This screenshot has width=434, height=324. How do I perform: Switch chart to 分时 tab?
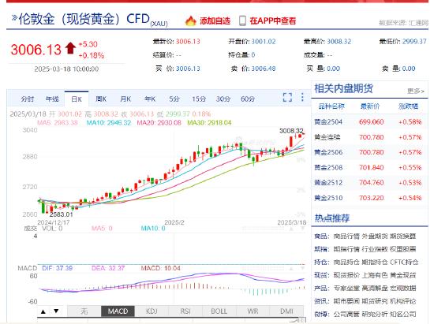28,99
